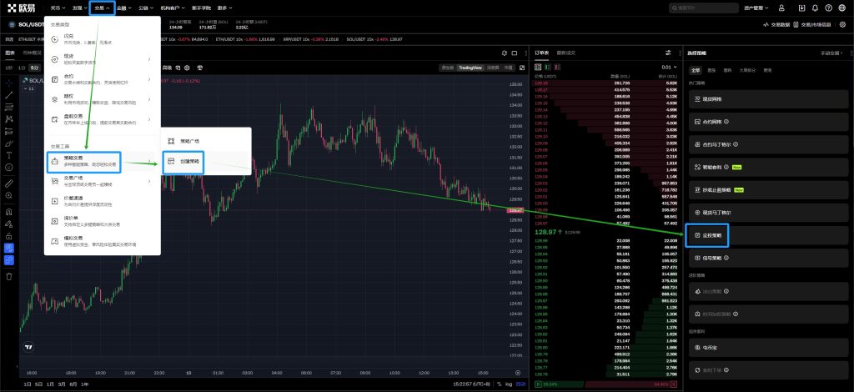Toggle the lock all drawings tool
Screen dimensions: 854x392
[x=8, y=236]
